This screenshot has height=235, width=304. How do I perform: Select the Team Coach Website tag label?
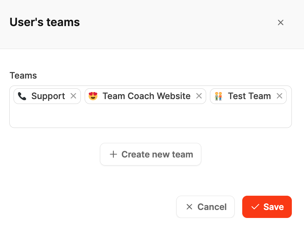point(146,96)
